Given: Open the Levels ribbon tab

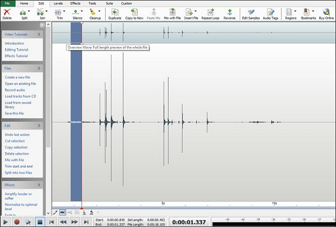Looking at the screenshot, I should click(58, 3).
